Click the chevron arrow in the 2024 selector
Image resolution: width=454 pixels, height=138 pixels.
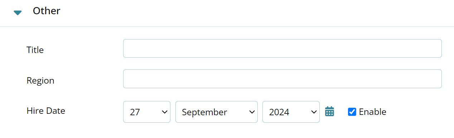point(314,112)
